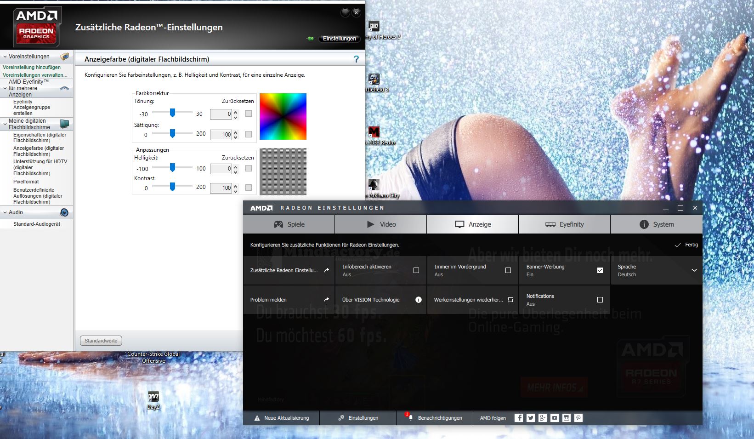Select the Anzeige tab
Viewport: 754px width, 439px height.
pos(473,224)
